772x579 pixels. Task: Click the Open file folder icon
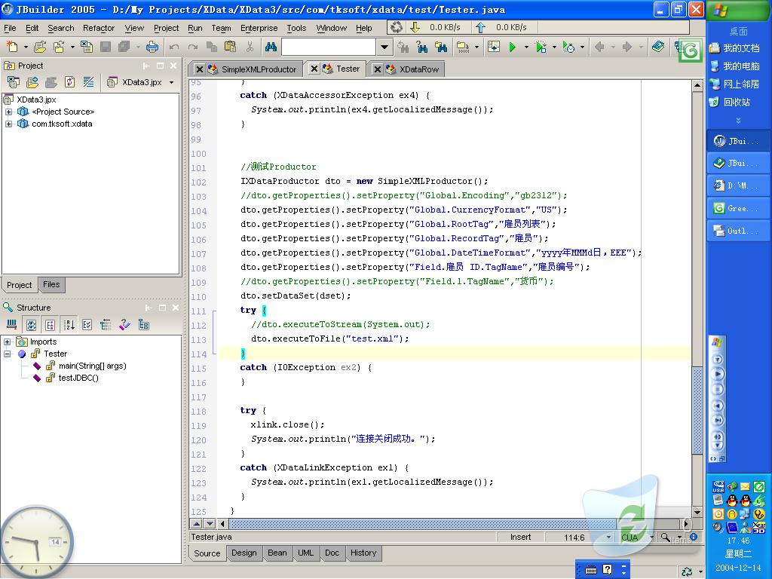40,47
